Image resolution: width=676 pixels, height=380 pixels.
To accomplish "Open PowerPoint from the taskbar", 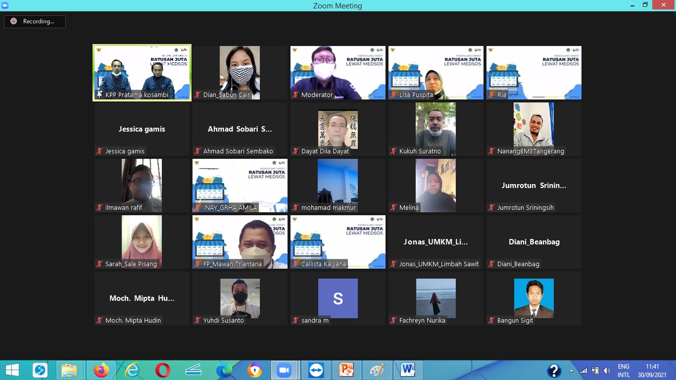I will click(346, 370).
